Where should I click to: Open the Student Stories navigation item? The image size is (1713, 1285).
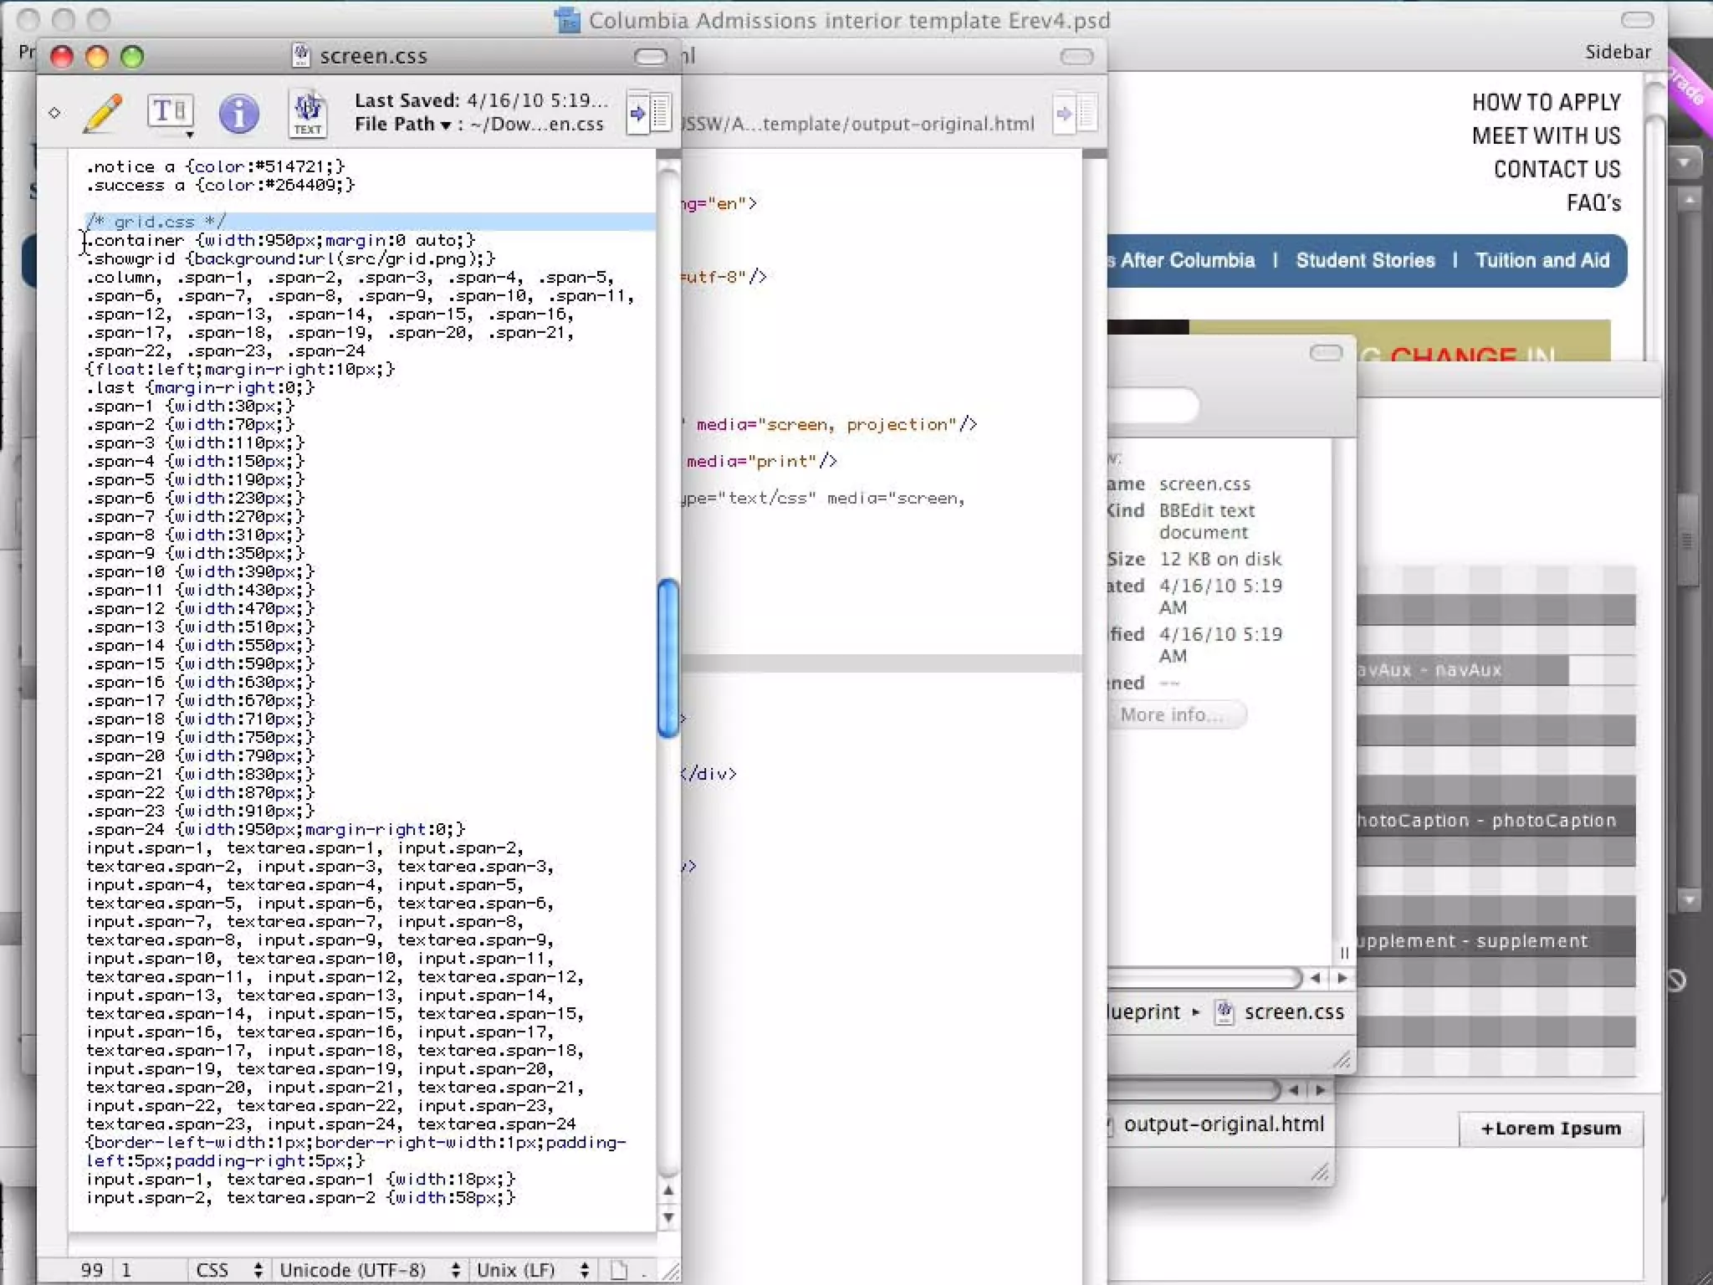pos(1365,260)
